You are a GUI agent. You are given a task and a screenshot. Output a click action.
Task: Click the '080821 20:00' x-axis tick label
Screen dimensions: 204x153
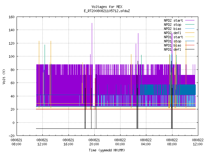pos(94,142)
